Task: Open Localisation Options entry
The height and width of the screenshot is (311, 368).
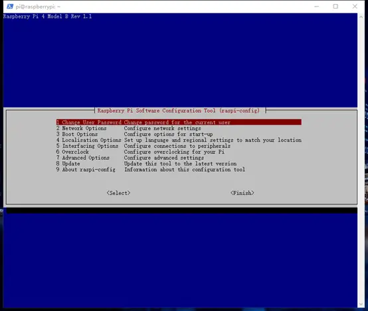Action: (x=179, y=140)
